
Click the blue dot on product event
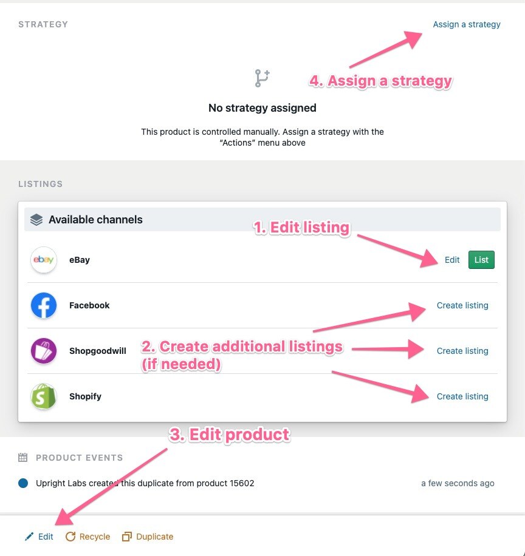(x=23, y=483)
